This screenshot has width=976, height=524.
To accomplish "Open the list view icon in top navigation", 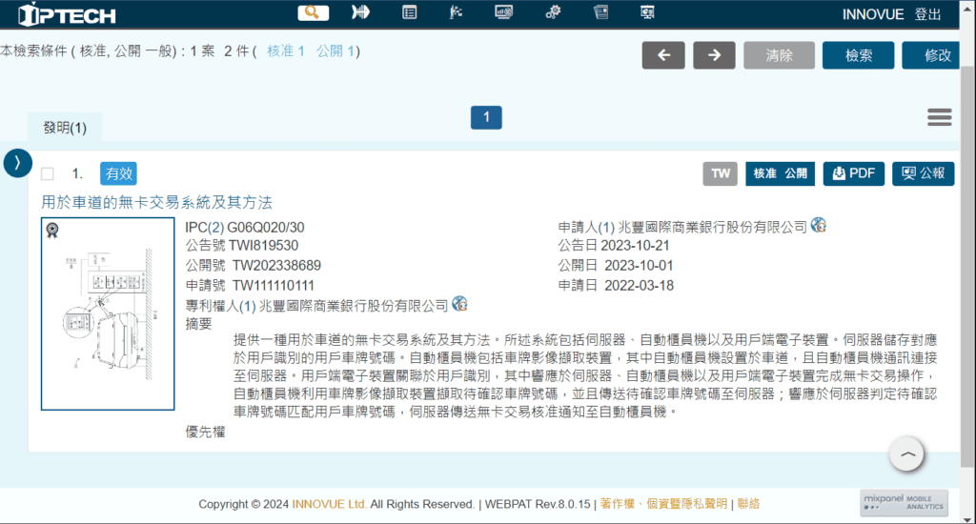I will click(x=409, y=12).
